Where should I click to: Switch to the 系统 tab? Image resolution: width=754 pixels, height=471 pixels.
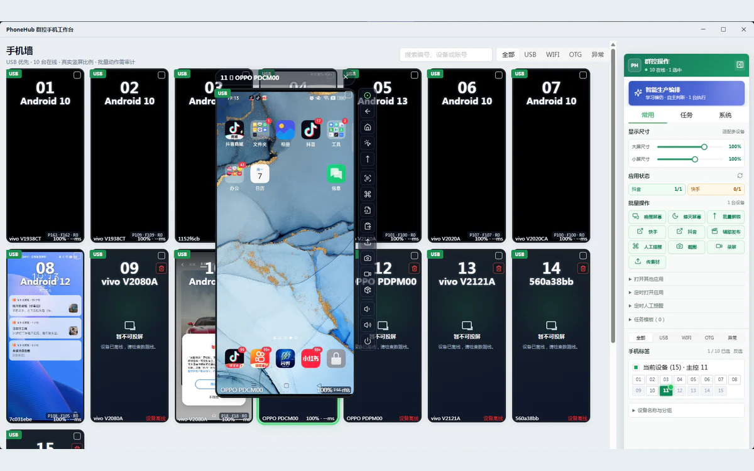(725, 116)
